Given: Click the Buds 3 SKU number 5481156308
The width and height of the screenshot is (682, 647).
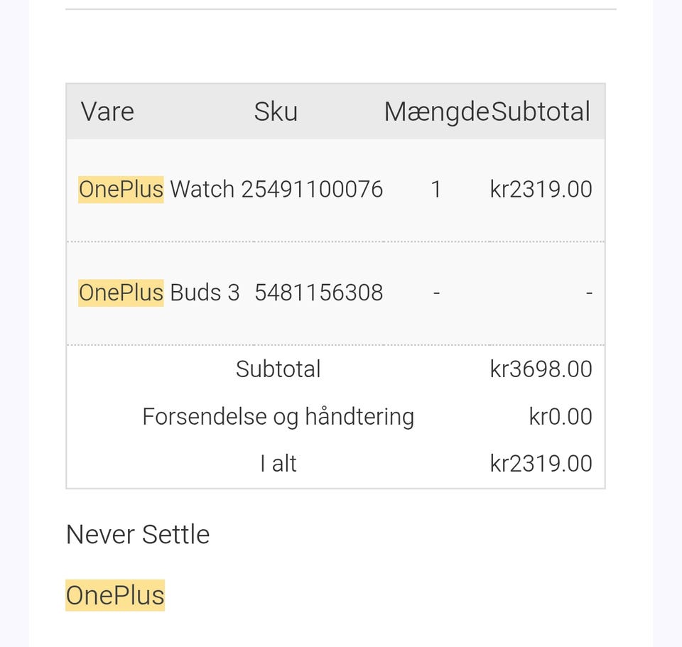Looking at the screenshot, I should click(x=318, y=293).
